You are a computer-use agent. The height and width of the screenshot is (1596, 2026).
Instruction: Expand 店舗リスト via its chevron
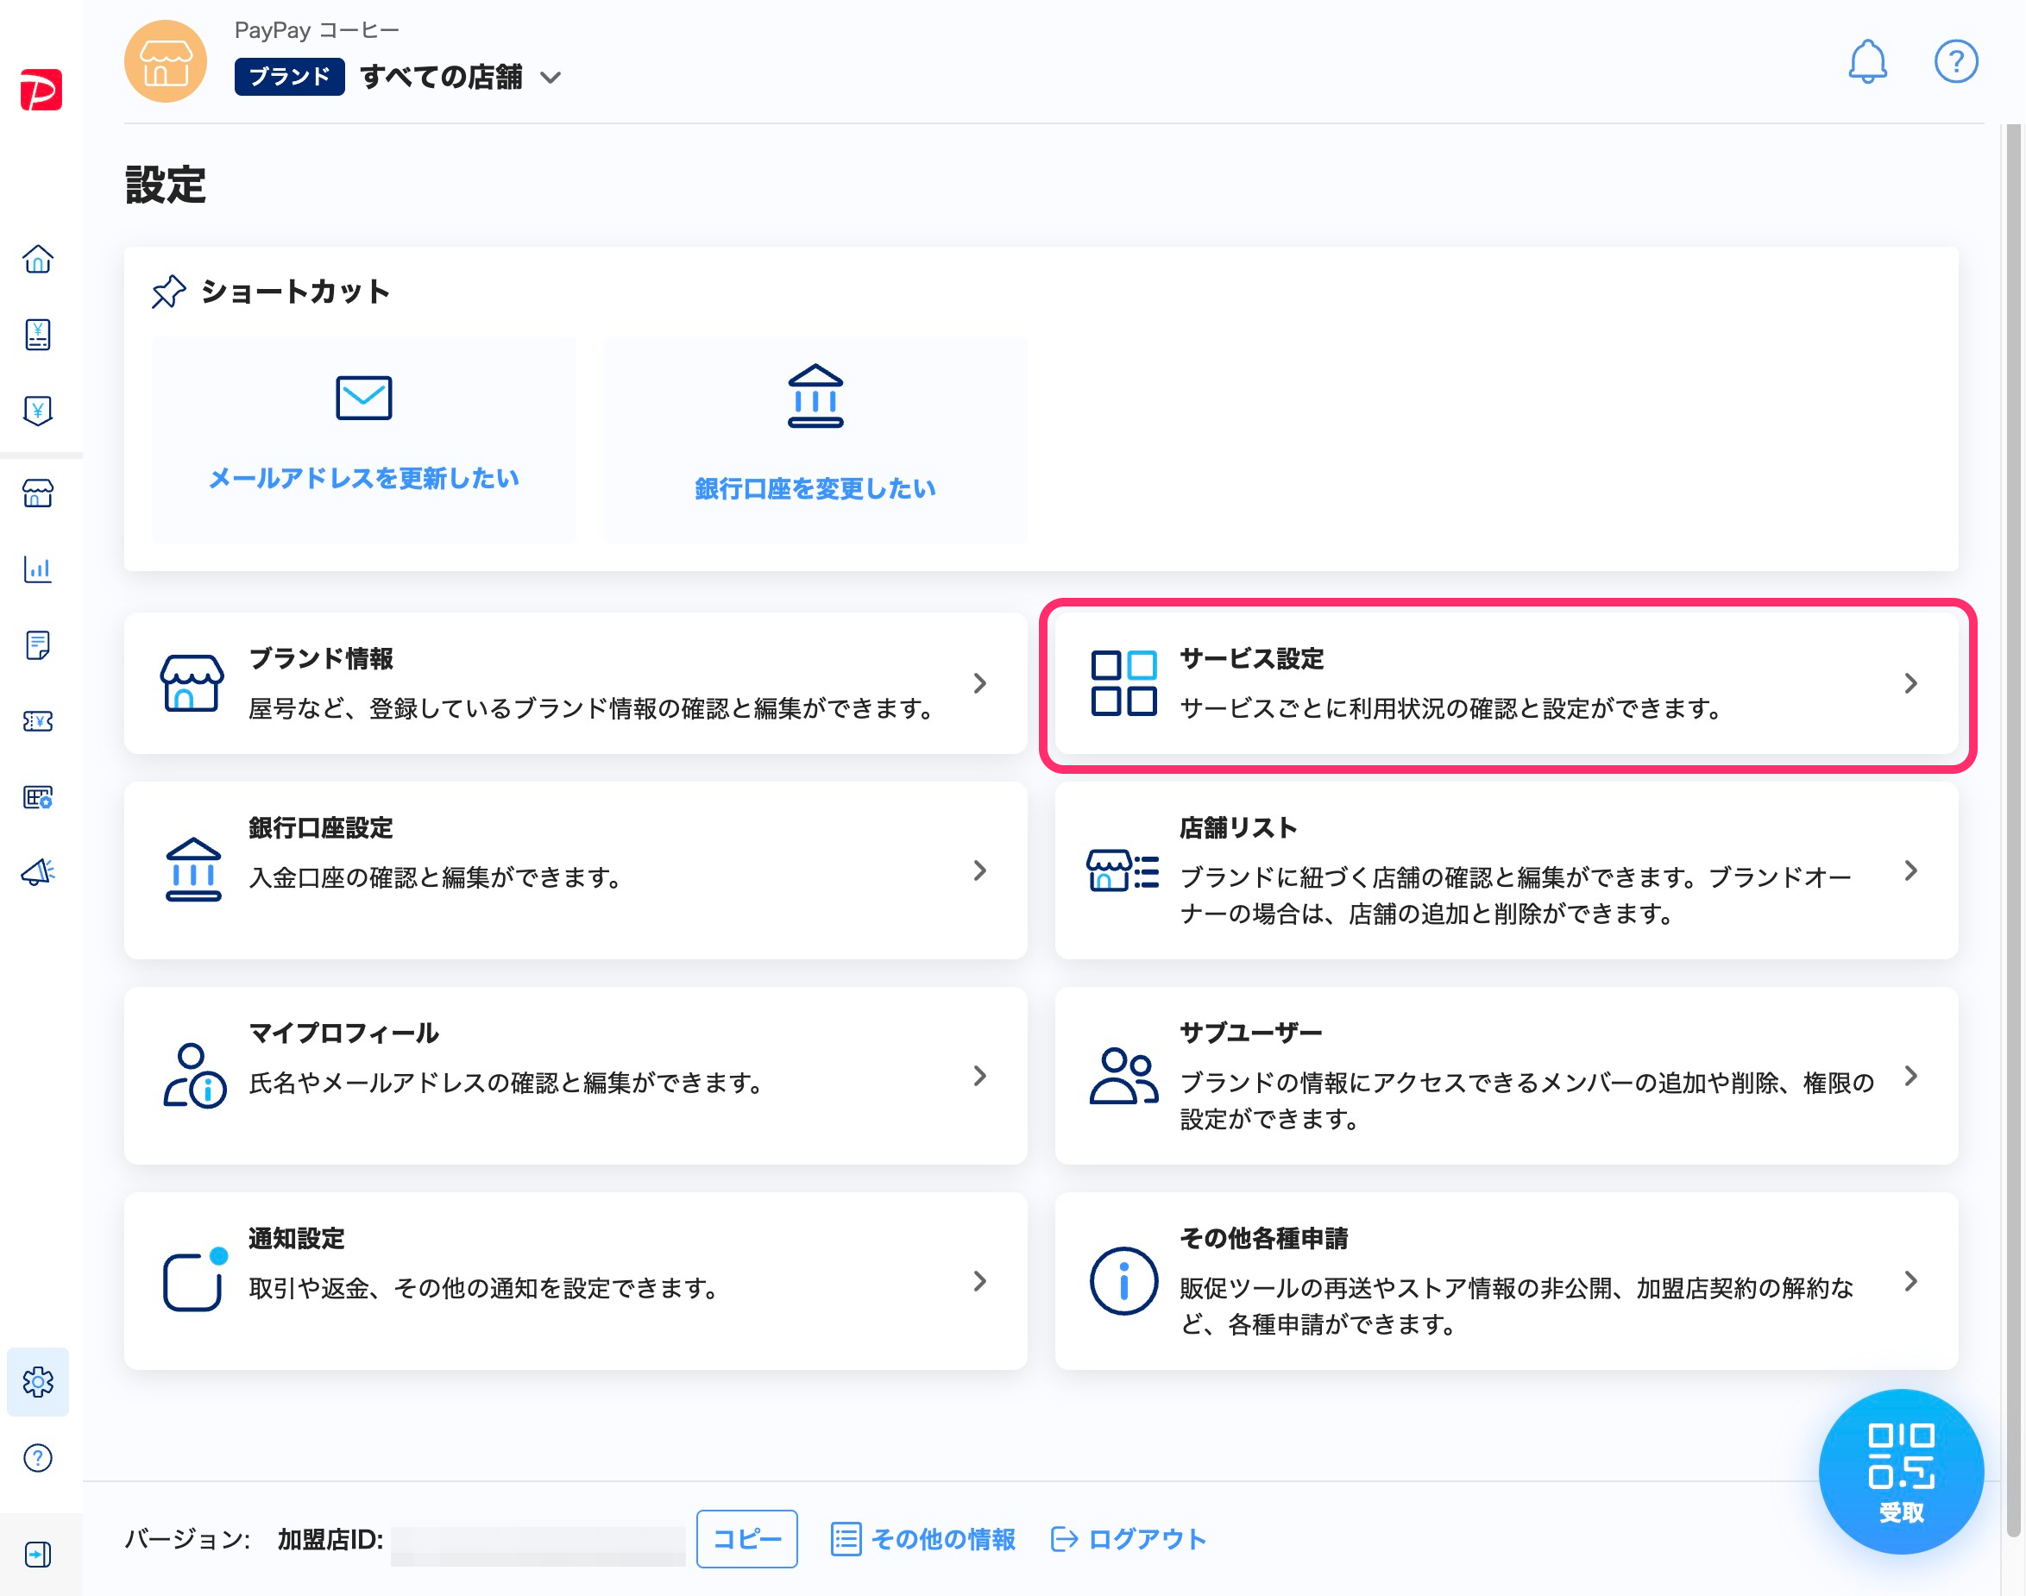point(1910,870)
